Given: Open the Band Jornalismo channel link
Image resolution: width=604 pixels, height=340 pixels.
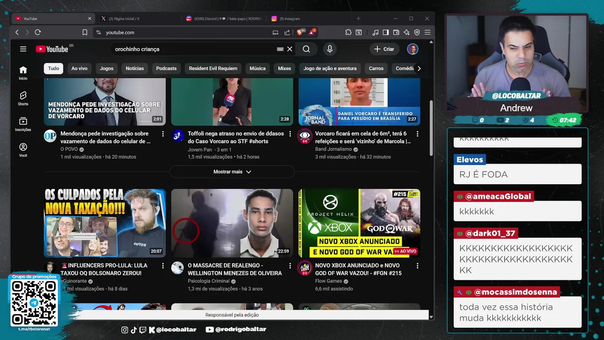Looking at the screenshot, I should [x=334, y=149].
